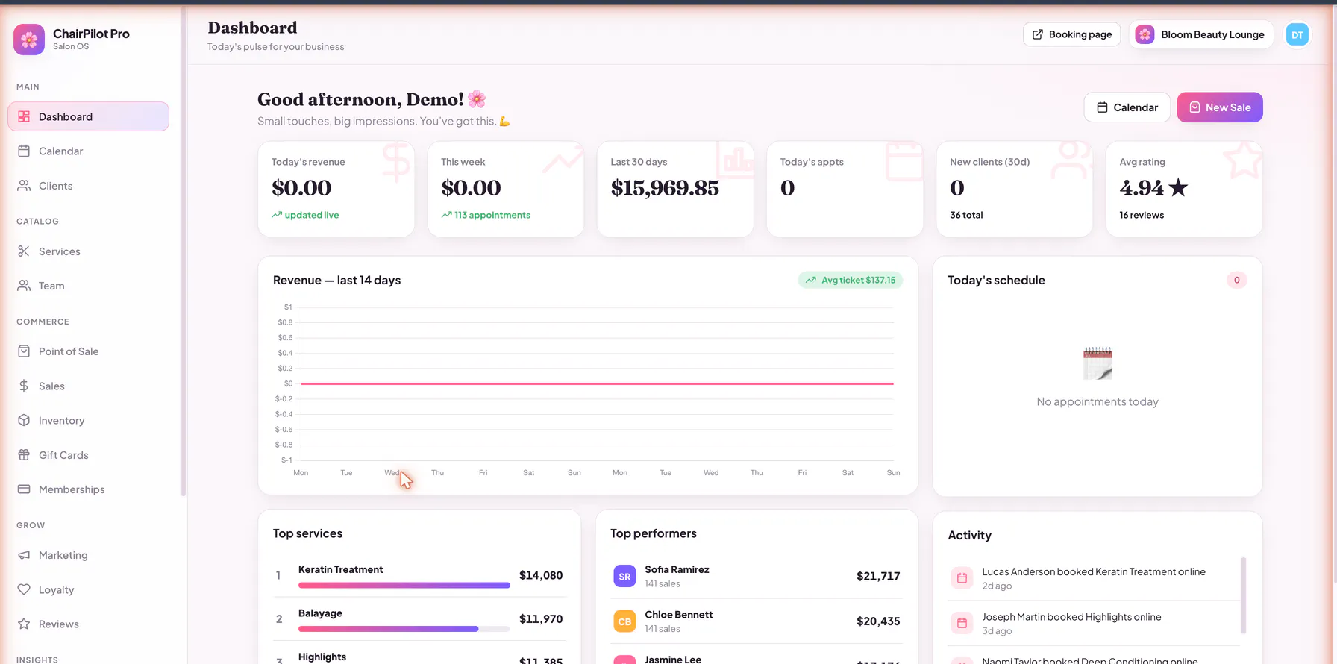This screenshot has width=1337, height=664.
Task: Open Dashboard in the sidebar
Action: click(88, 116)
